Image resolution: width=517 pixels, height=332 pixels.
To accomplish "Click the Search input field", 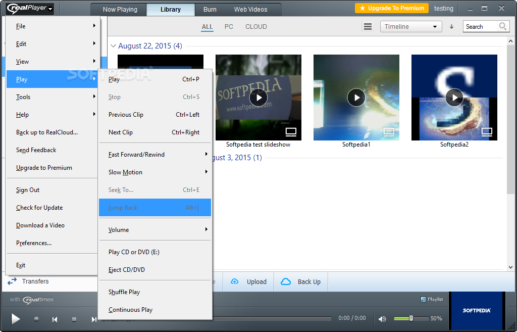I will click(x=481, y=27).
